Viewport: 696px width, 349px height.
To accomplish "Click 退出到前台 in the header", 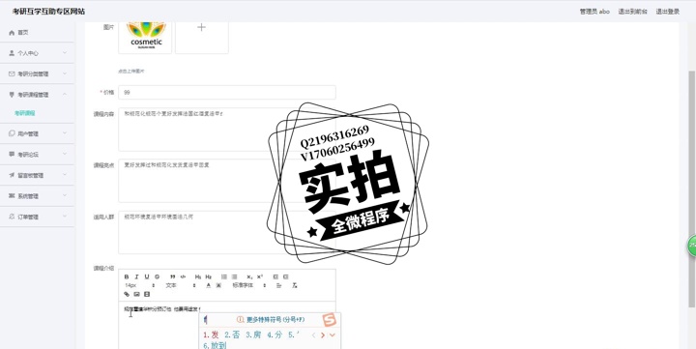I will (x=632, y=12).
